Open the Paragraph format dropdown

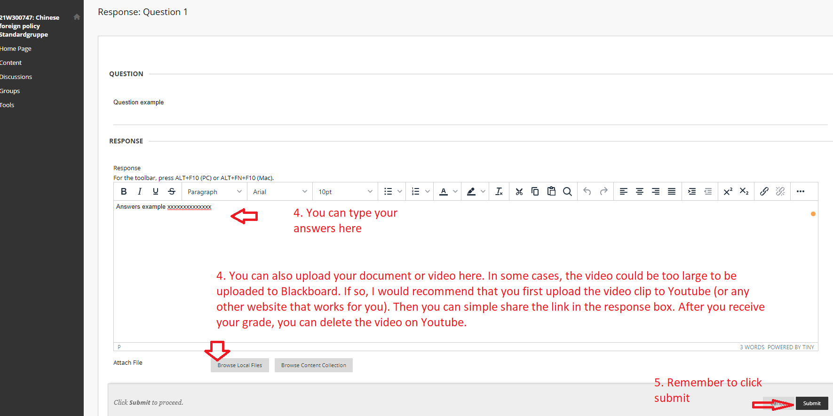point(214,192)
